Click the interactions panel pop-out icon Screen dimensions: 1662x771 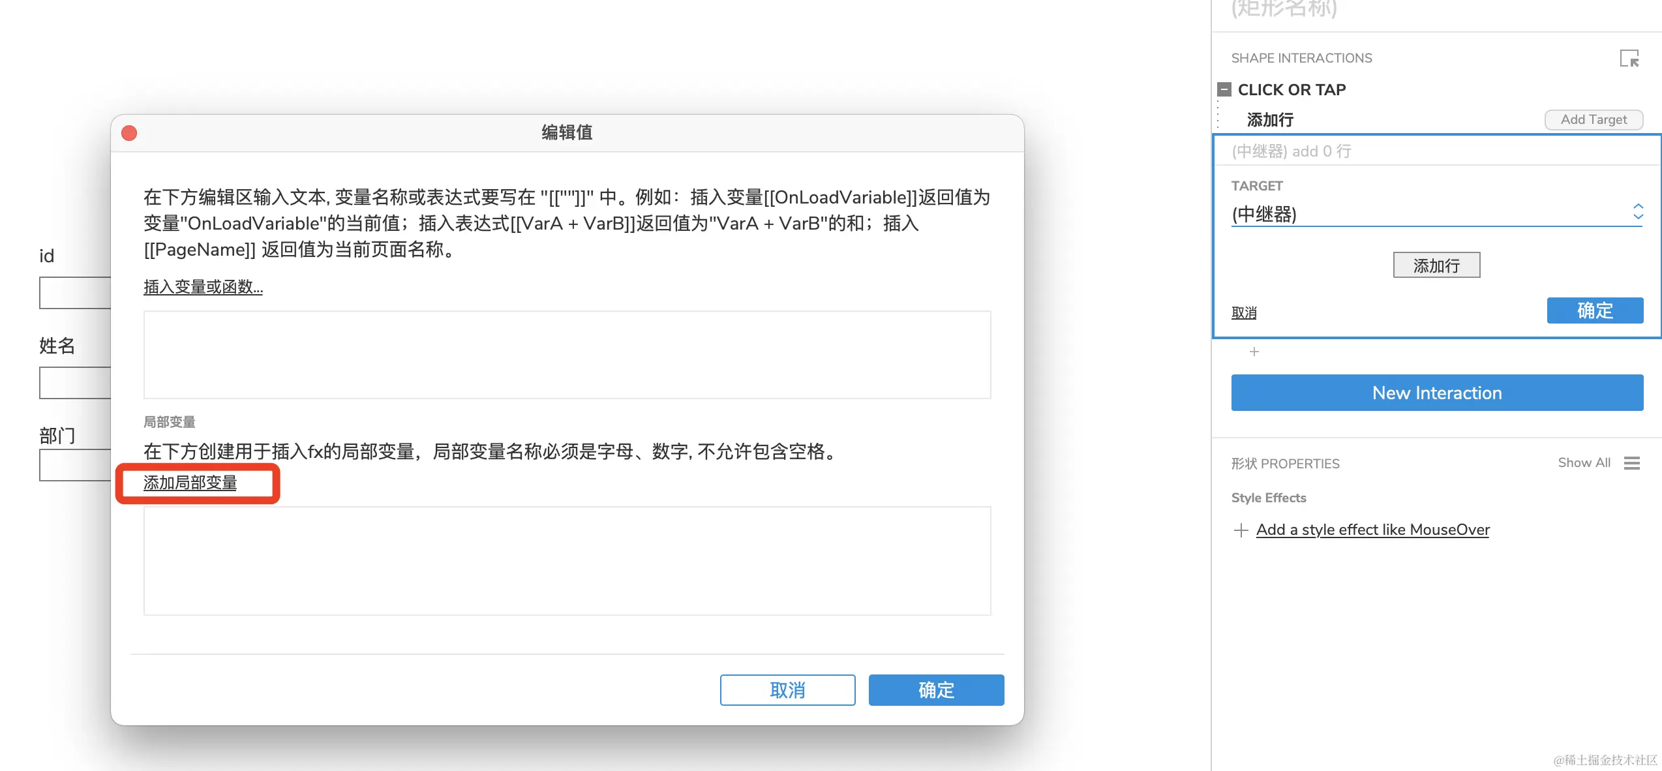(x=1629, y=59)
